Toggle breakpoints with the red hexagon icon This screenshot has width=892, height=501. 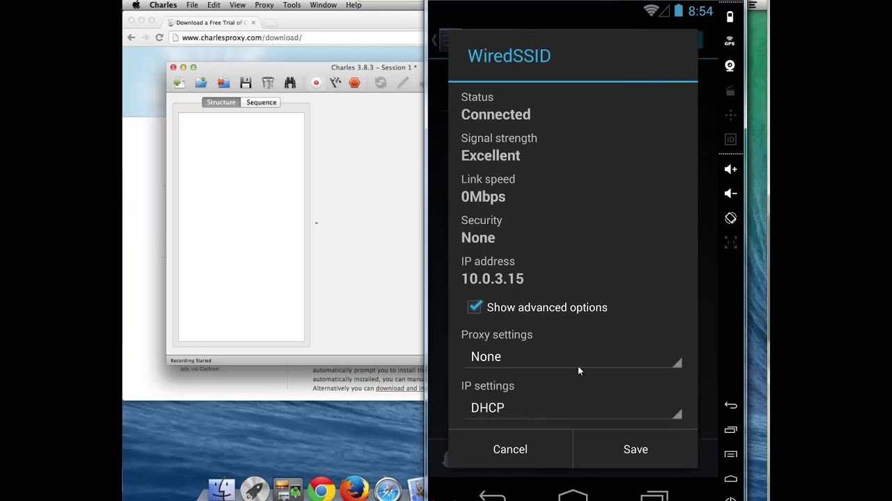(355, 83)
